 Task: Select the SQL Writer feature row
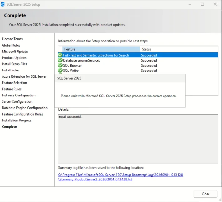pyautogui.click(x=138, y=70)
